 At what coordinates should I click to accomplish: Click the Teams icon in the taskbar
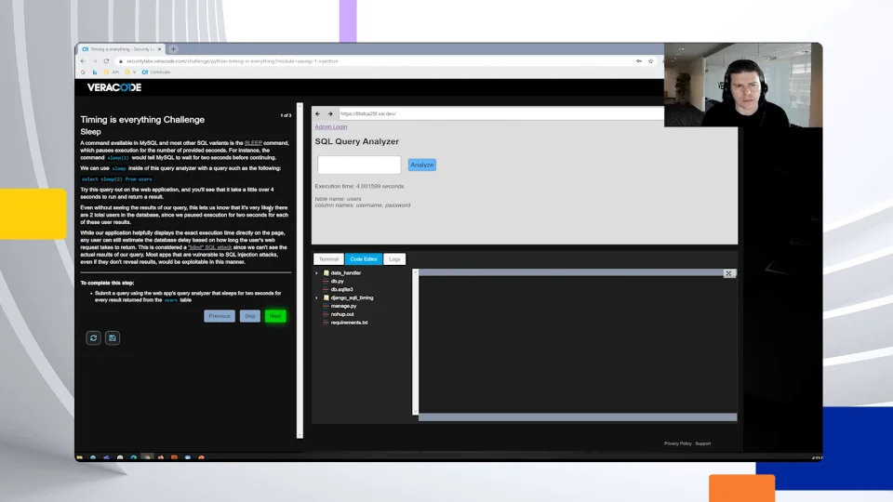pos(106,457)
